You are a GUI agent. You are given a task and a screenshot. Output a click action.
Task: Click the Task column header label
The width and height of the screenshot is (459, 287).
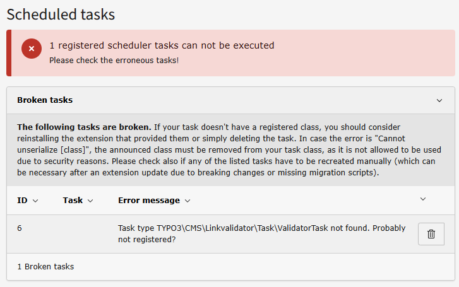pyautogui.click(x=73, y=201)
